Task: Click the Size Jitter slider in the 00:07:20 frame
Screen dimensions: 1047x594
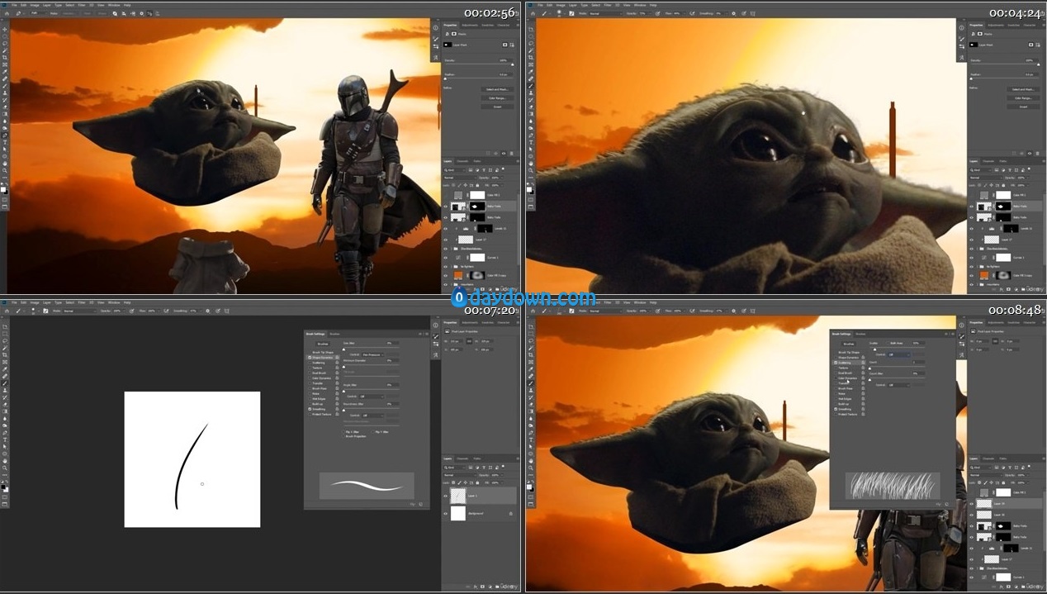Action: point(371,348)
